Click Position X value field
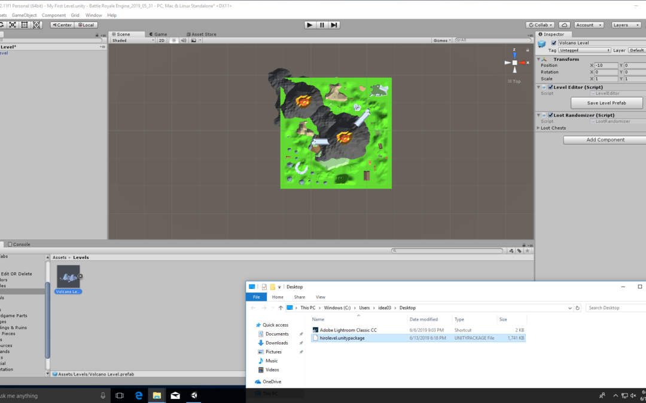This screenshot has height=403, width=646. tap(606, 66)
